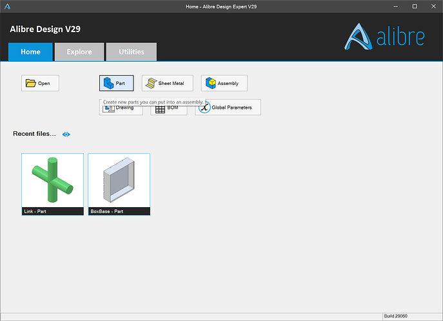Create a new Assembly
443x321 pixels.
point(224,83)
